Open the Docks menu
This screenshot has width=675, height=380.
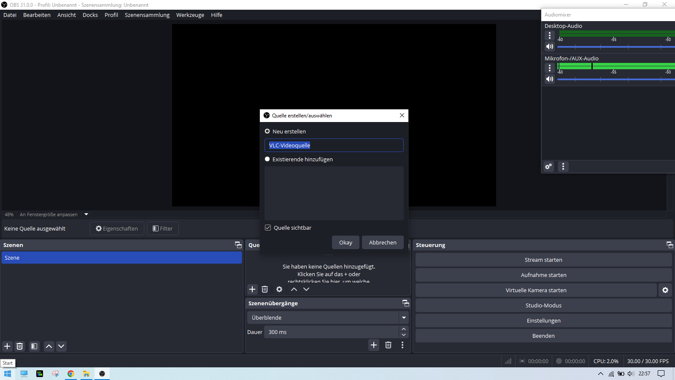tap(90, 15)
